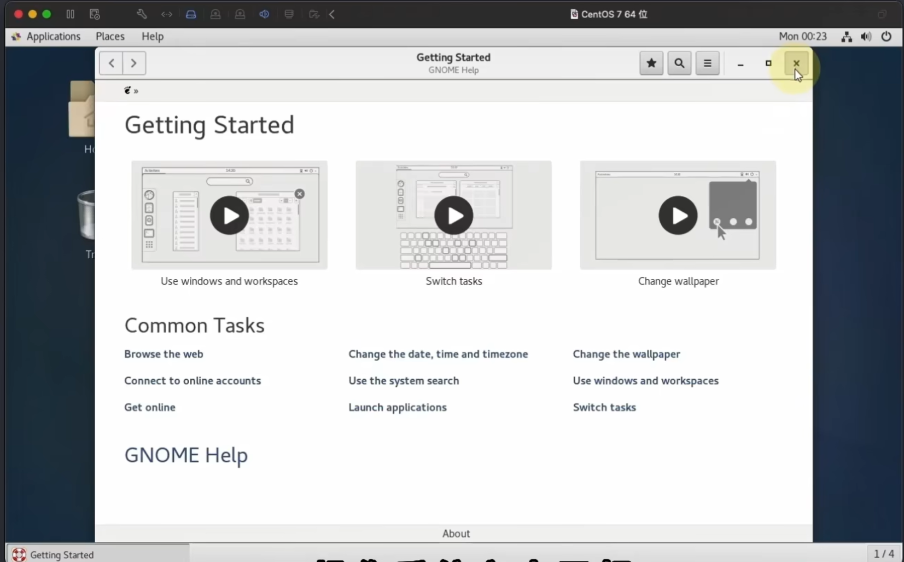Play the Switch tasks tutorial video
The width and height of the screenshot is (904, 562).
tap(454, 215)
